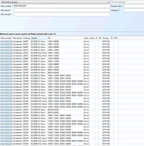Viewport: 144px width, 146px height.
Task: Open VOE14503256 link for EC180B LC 20498 group 870/100
Action: 6,58
